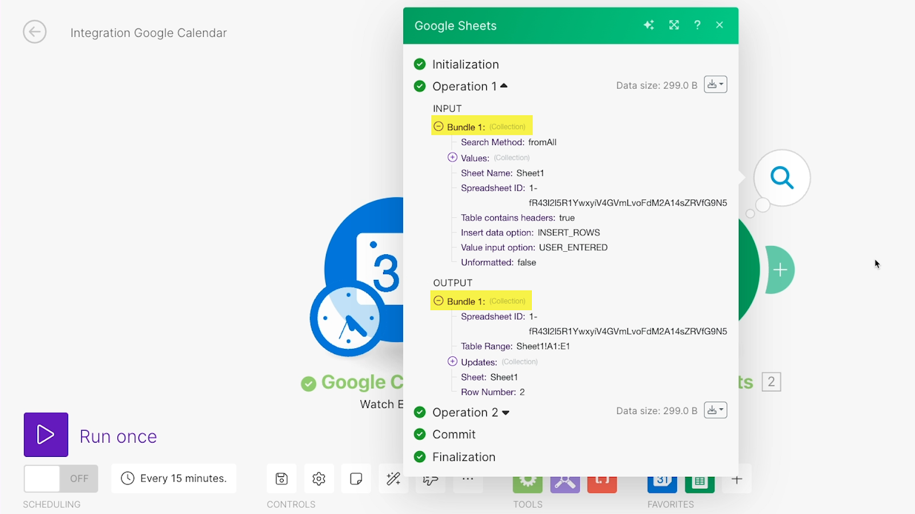915x514 pixels.
Task: Expand Operation 2 details
Action: [506, 412]
